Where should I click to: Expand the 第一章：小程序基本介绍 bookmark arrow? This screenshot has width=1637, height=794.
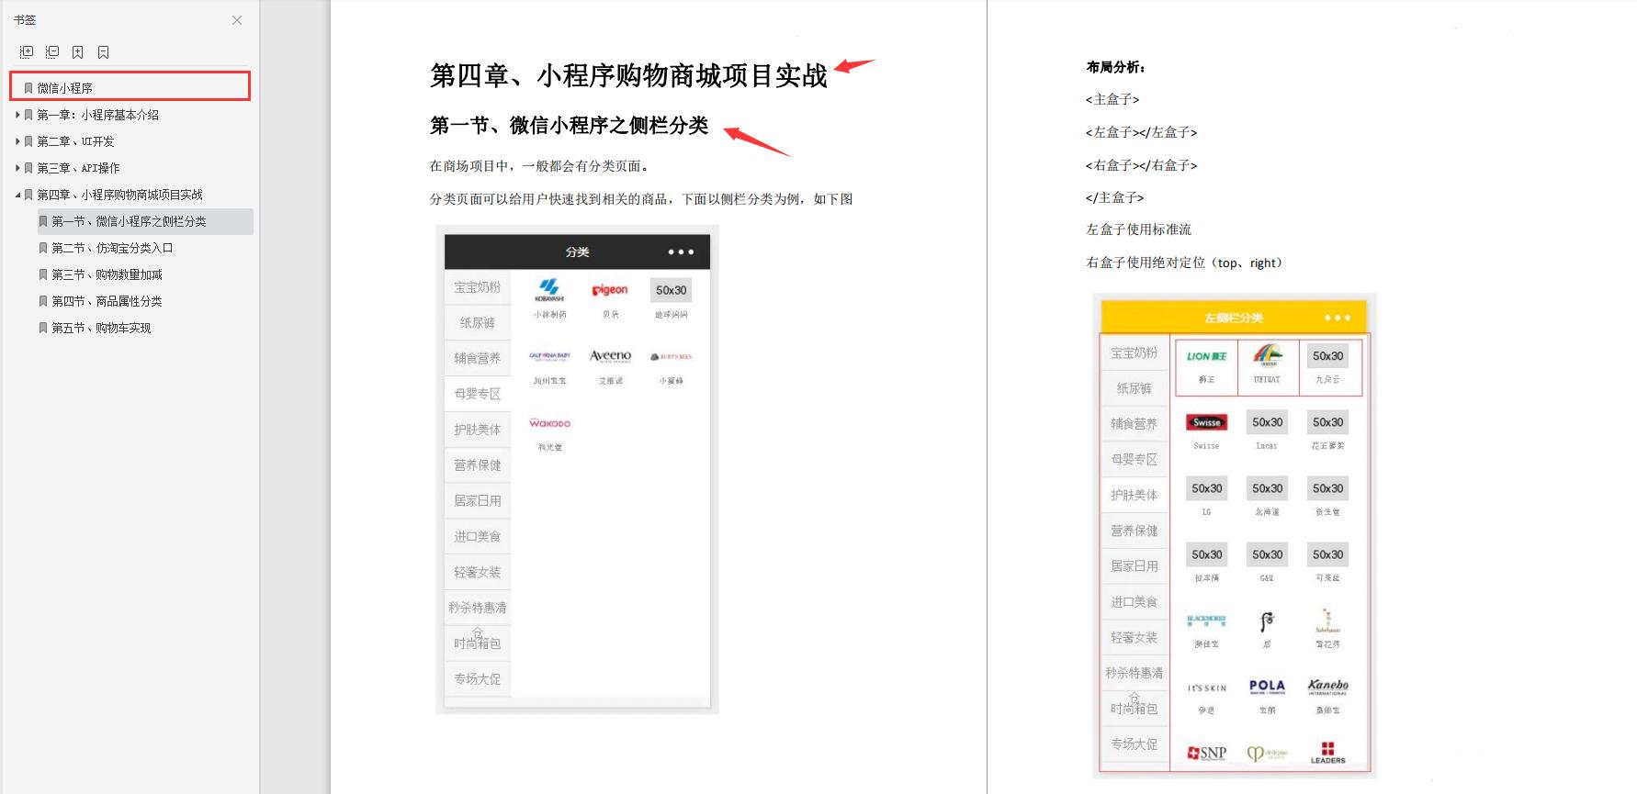coord(17,115)
